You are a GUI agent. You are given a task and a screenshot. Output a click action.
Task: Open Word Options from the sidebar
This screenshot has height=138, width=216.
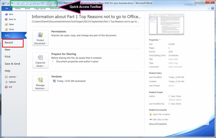11,82
